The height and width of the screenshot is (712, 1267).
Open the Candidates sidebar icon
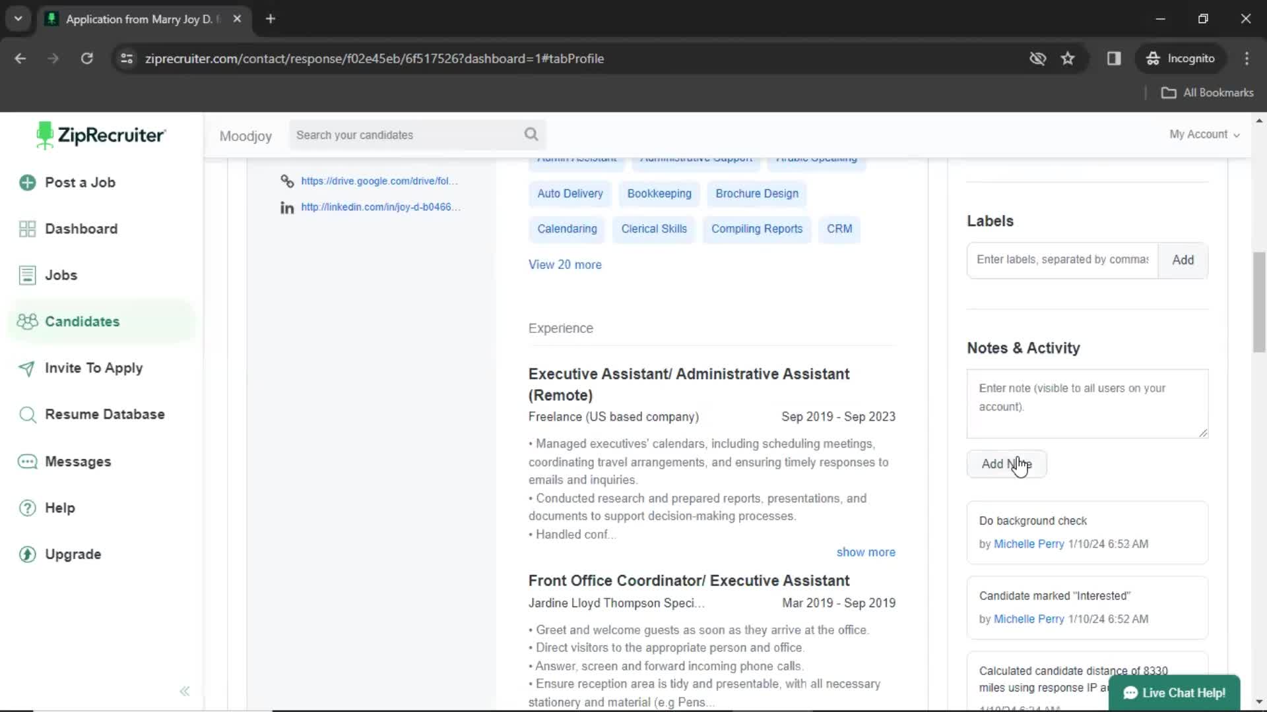click(x=26, y=321)
